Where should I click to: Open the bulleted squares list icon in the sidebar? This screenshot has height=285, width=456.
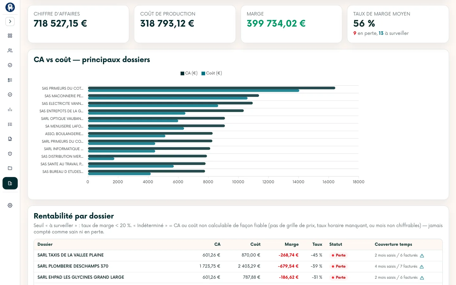10,80
